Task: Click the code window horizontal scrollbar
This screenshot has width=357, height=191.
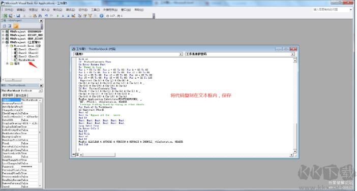Action: tap(186, 155)
